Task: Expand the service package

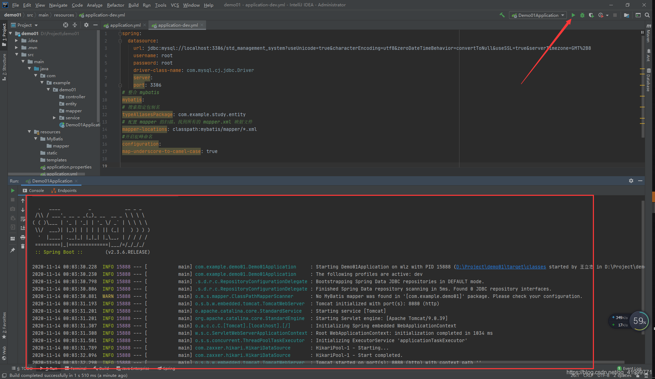Action: point(54,118)
